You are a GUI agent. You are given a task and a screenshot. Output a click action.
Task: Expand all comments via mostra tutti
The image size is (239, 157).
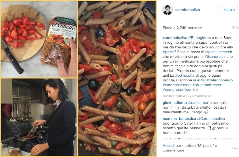[x=187, y=96]
